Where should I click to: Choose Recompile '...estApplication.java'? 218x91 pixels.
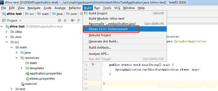pyautogui.click(x=125, y=24)
